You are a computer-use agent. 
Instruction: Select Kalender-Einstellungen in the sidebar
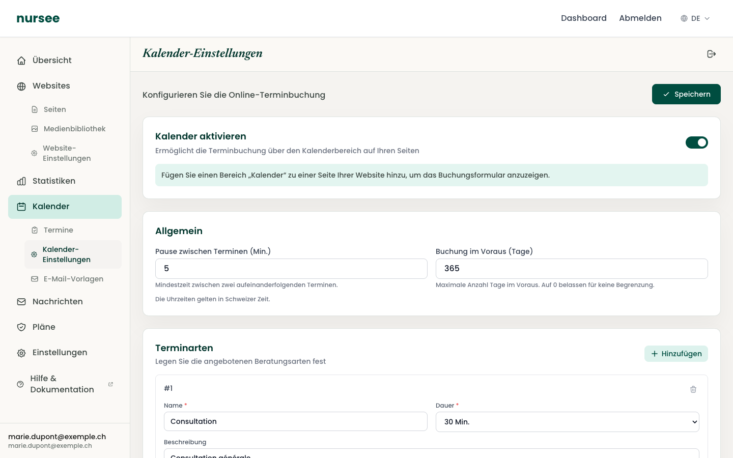pos(73,254)
